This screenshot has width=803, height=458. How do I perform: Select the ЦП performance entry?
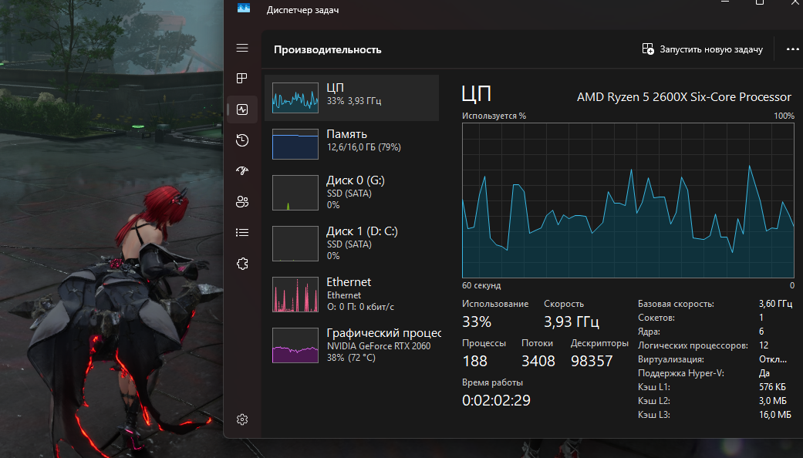tap(352, 98)
